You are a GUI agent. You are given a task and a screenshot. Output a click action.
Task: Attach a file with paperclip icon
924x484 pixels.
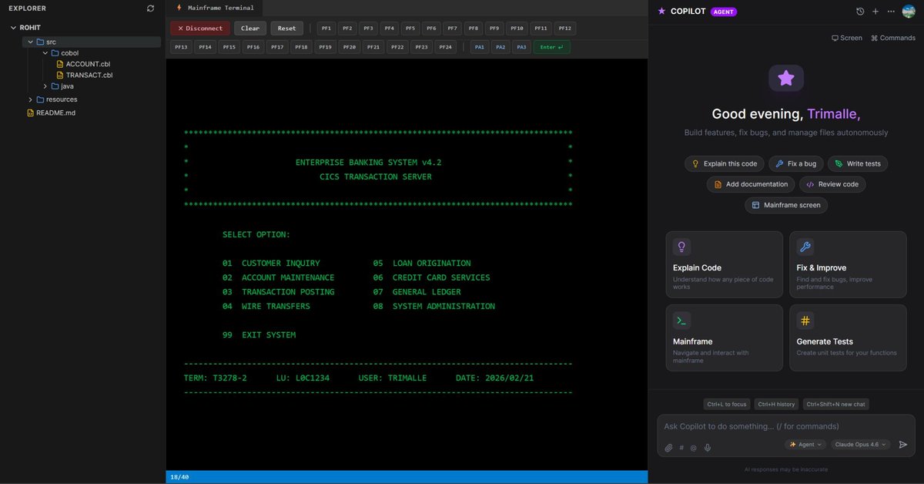668,447
